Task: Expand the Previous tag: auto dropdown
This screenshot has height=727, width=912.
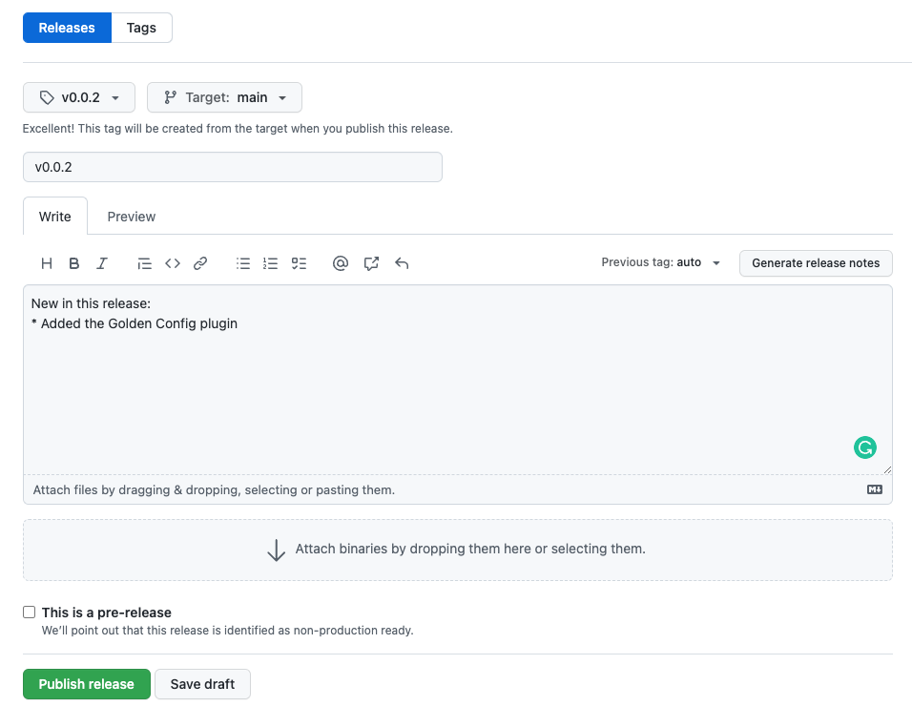Action: pyautogui.click(x=661, y=262)
